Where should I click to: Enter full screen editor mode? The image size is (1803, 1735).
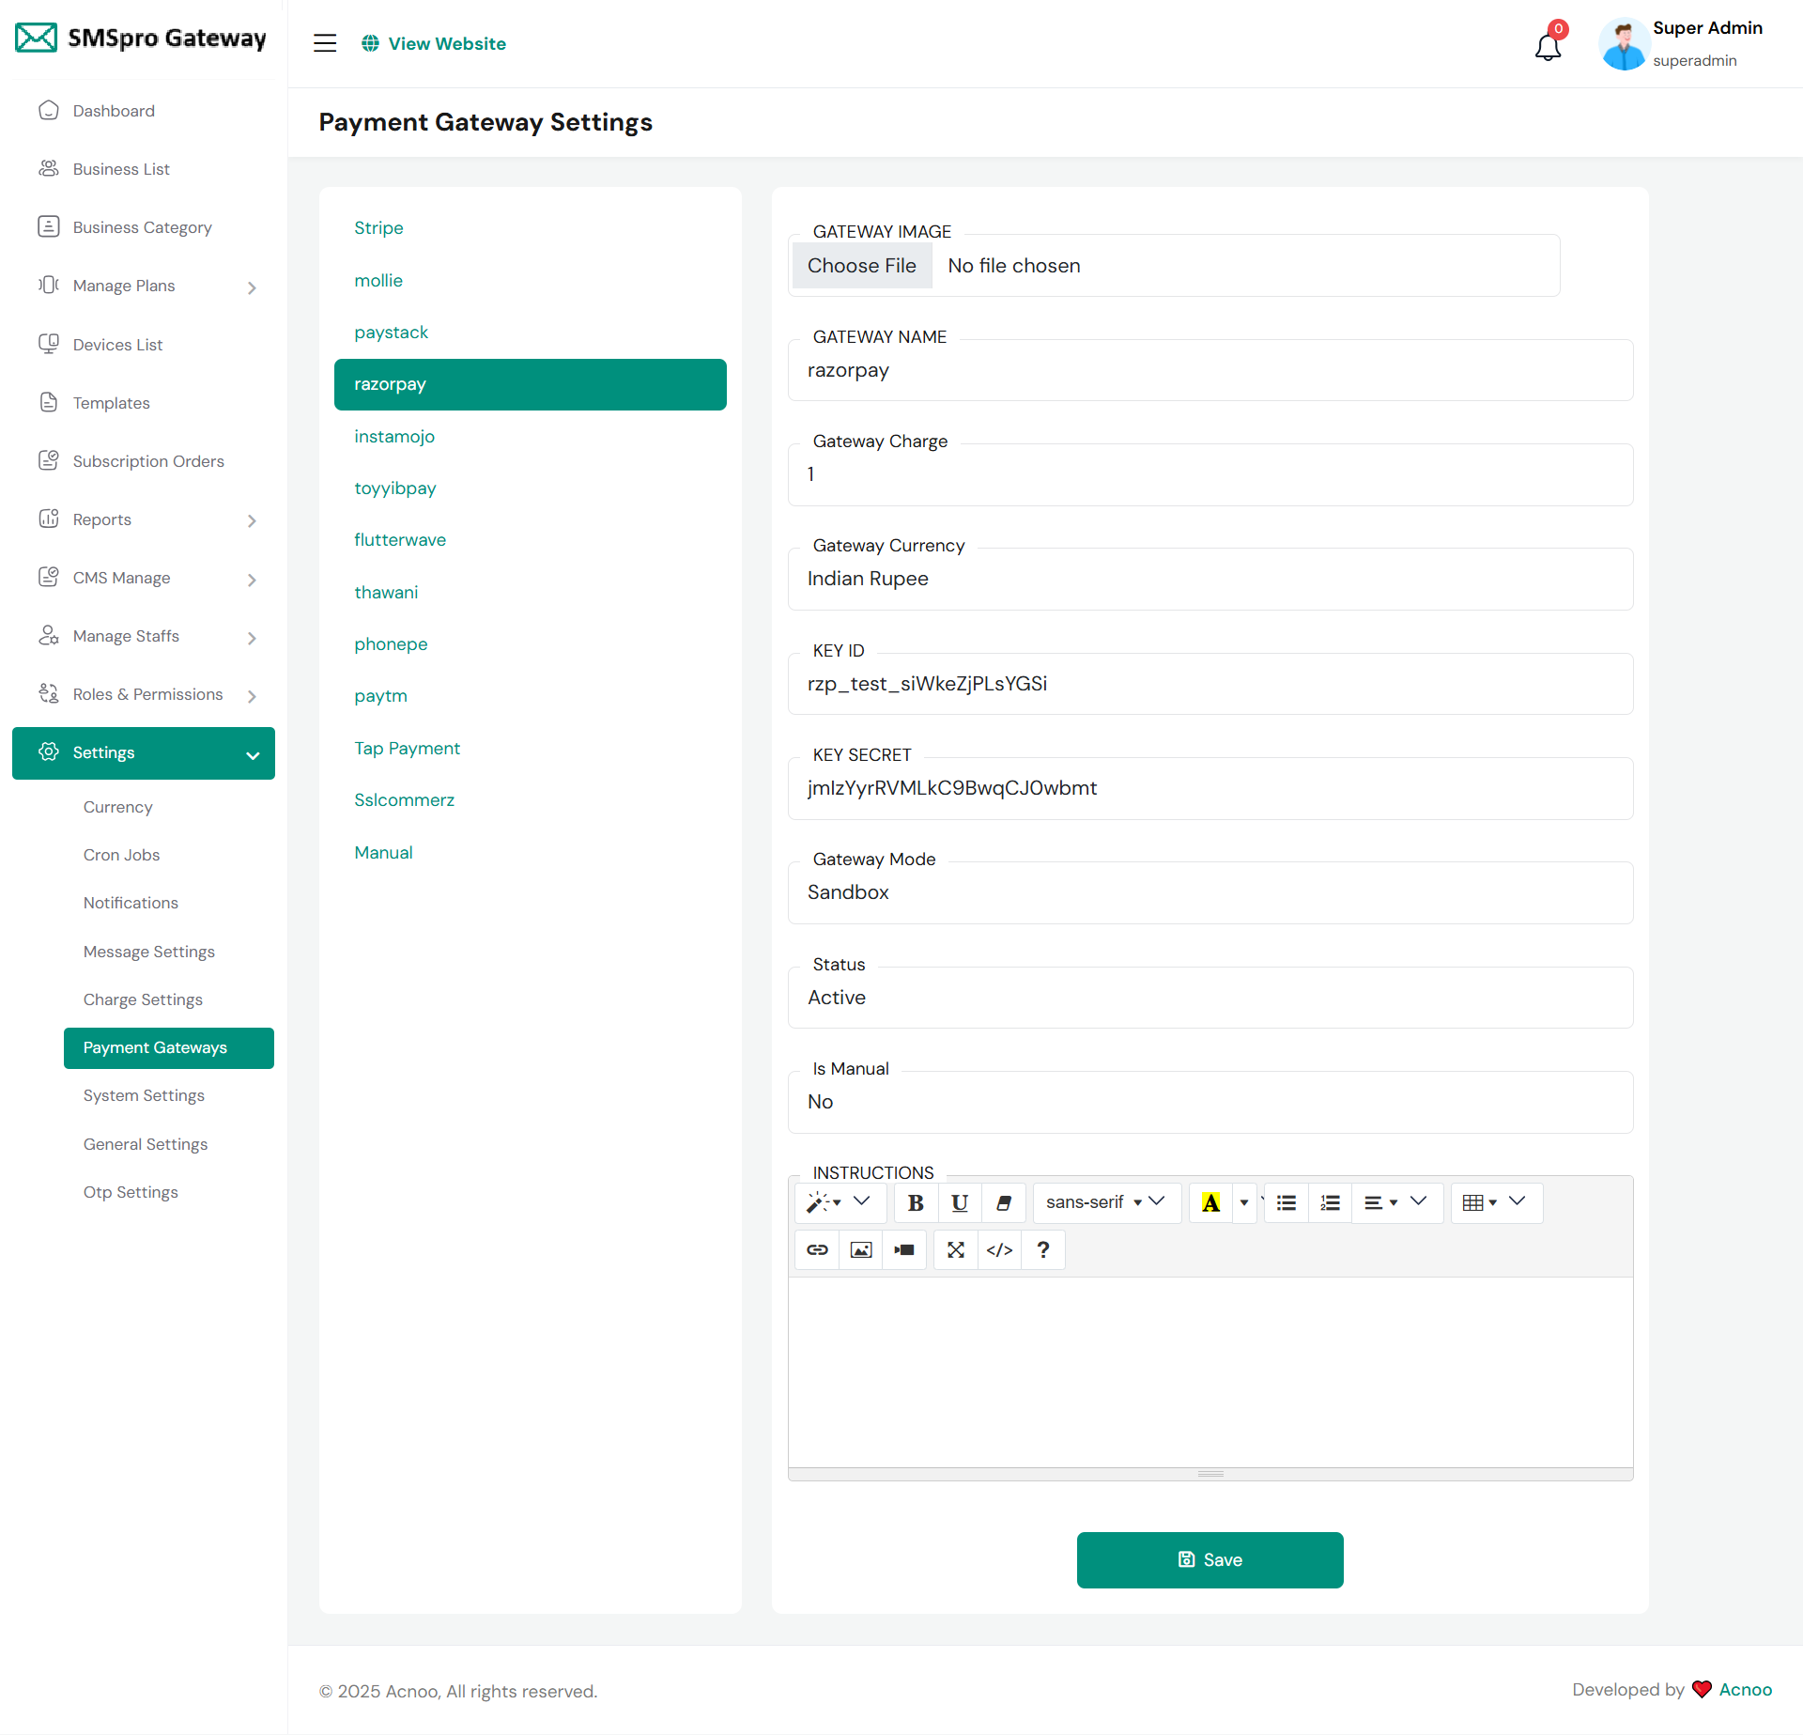[956, 1250]
